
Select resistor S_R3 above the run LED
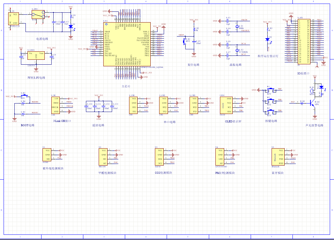(268, 30)
